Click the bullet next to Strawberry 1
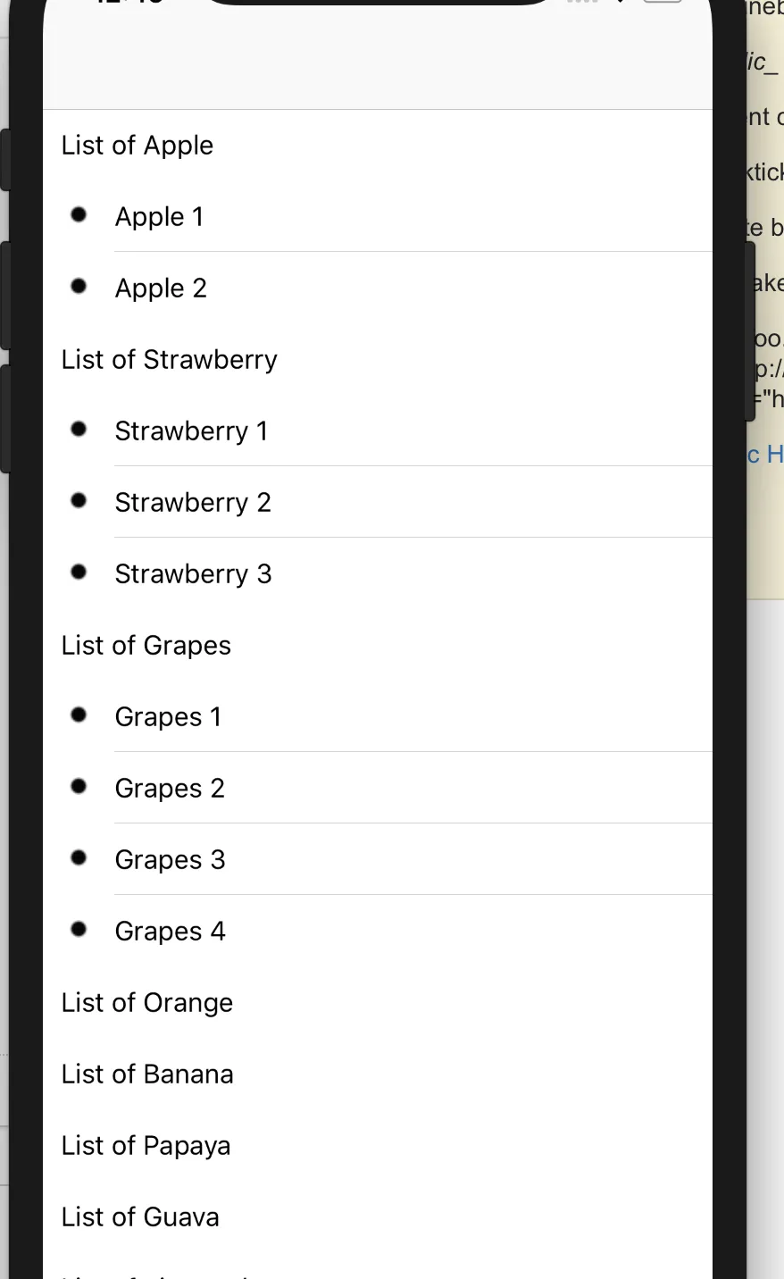The height and width of the screenshot is (1279, 784). (79, 429)
